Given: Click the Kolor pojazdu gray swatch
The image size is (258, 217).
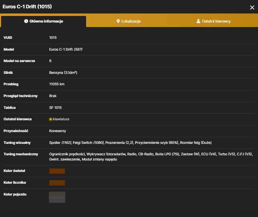Looking at the screenshot, I should [57, 197].
